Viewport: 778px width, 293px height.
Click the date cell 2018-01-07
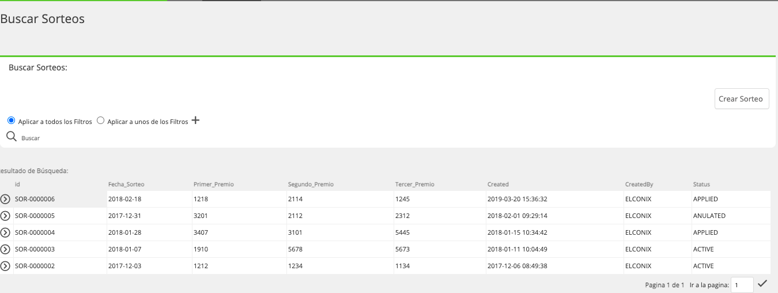tap(124, 249)
